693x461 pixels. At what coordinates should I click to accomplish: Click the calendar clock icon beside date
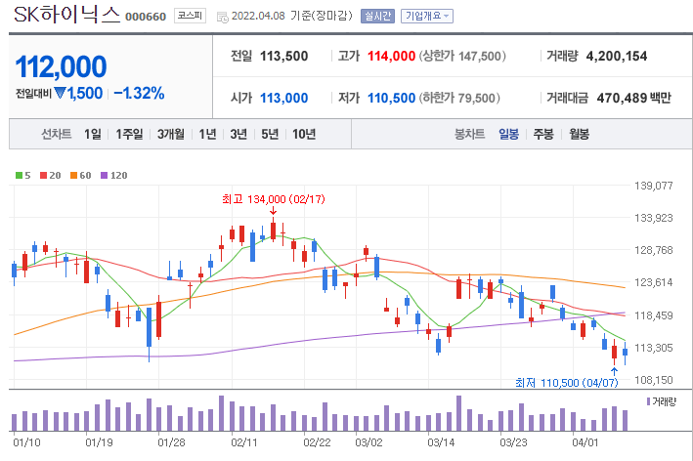tap(223, 18)
